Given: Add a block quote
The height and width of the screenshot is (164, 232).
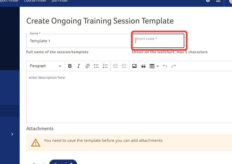Looking at the screenshot, I should [x=143, y=66].
